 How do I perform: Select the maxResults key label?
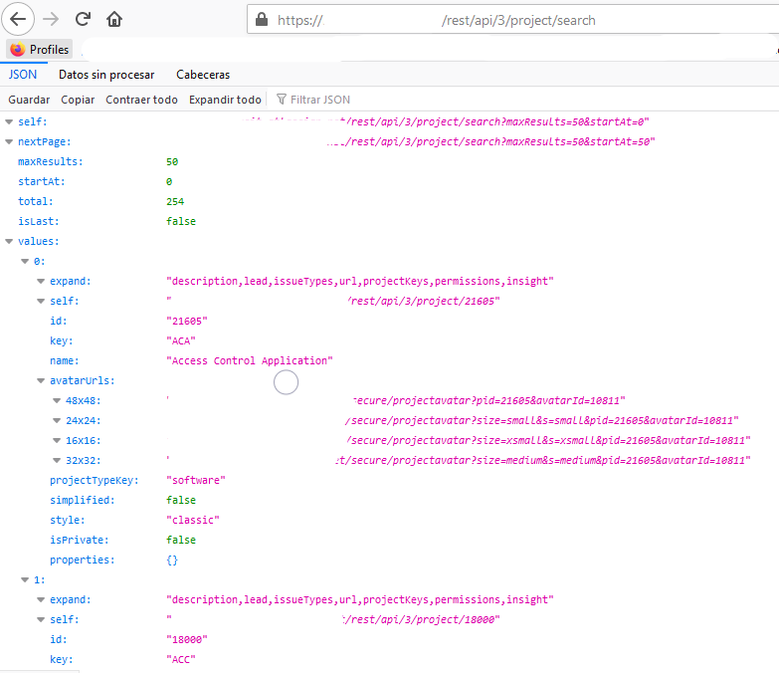tap(50, 161)
